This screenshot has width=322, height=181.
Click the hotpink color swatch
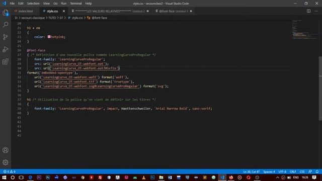[x=49, y=37]
